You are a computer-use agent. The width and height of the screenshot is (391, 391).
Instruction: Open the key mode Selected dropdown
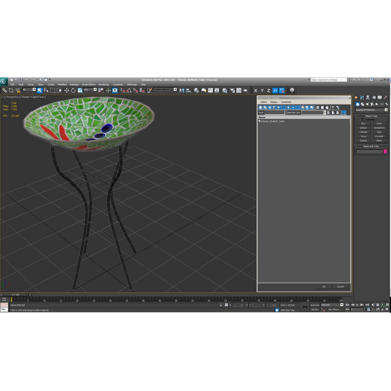pyautogui.click(x=332, y=305)
